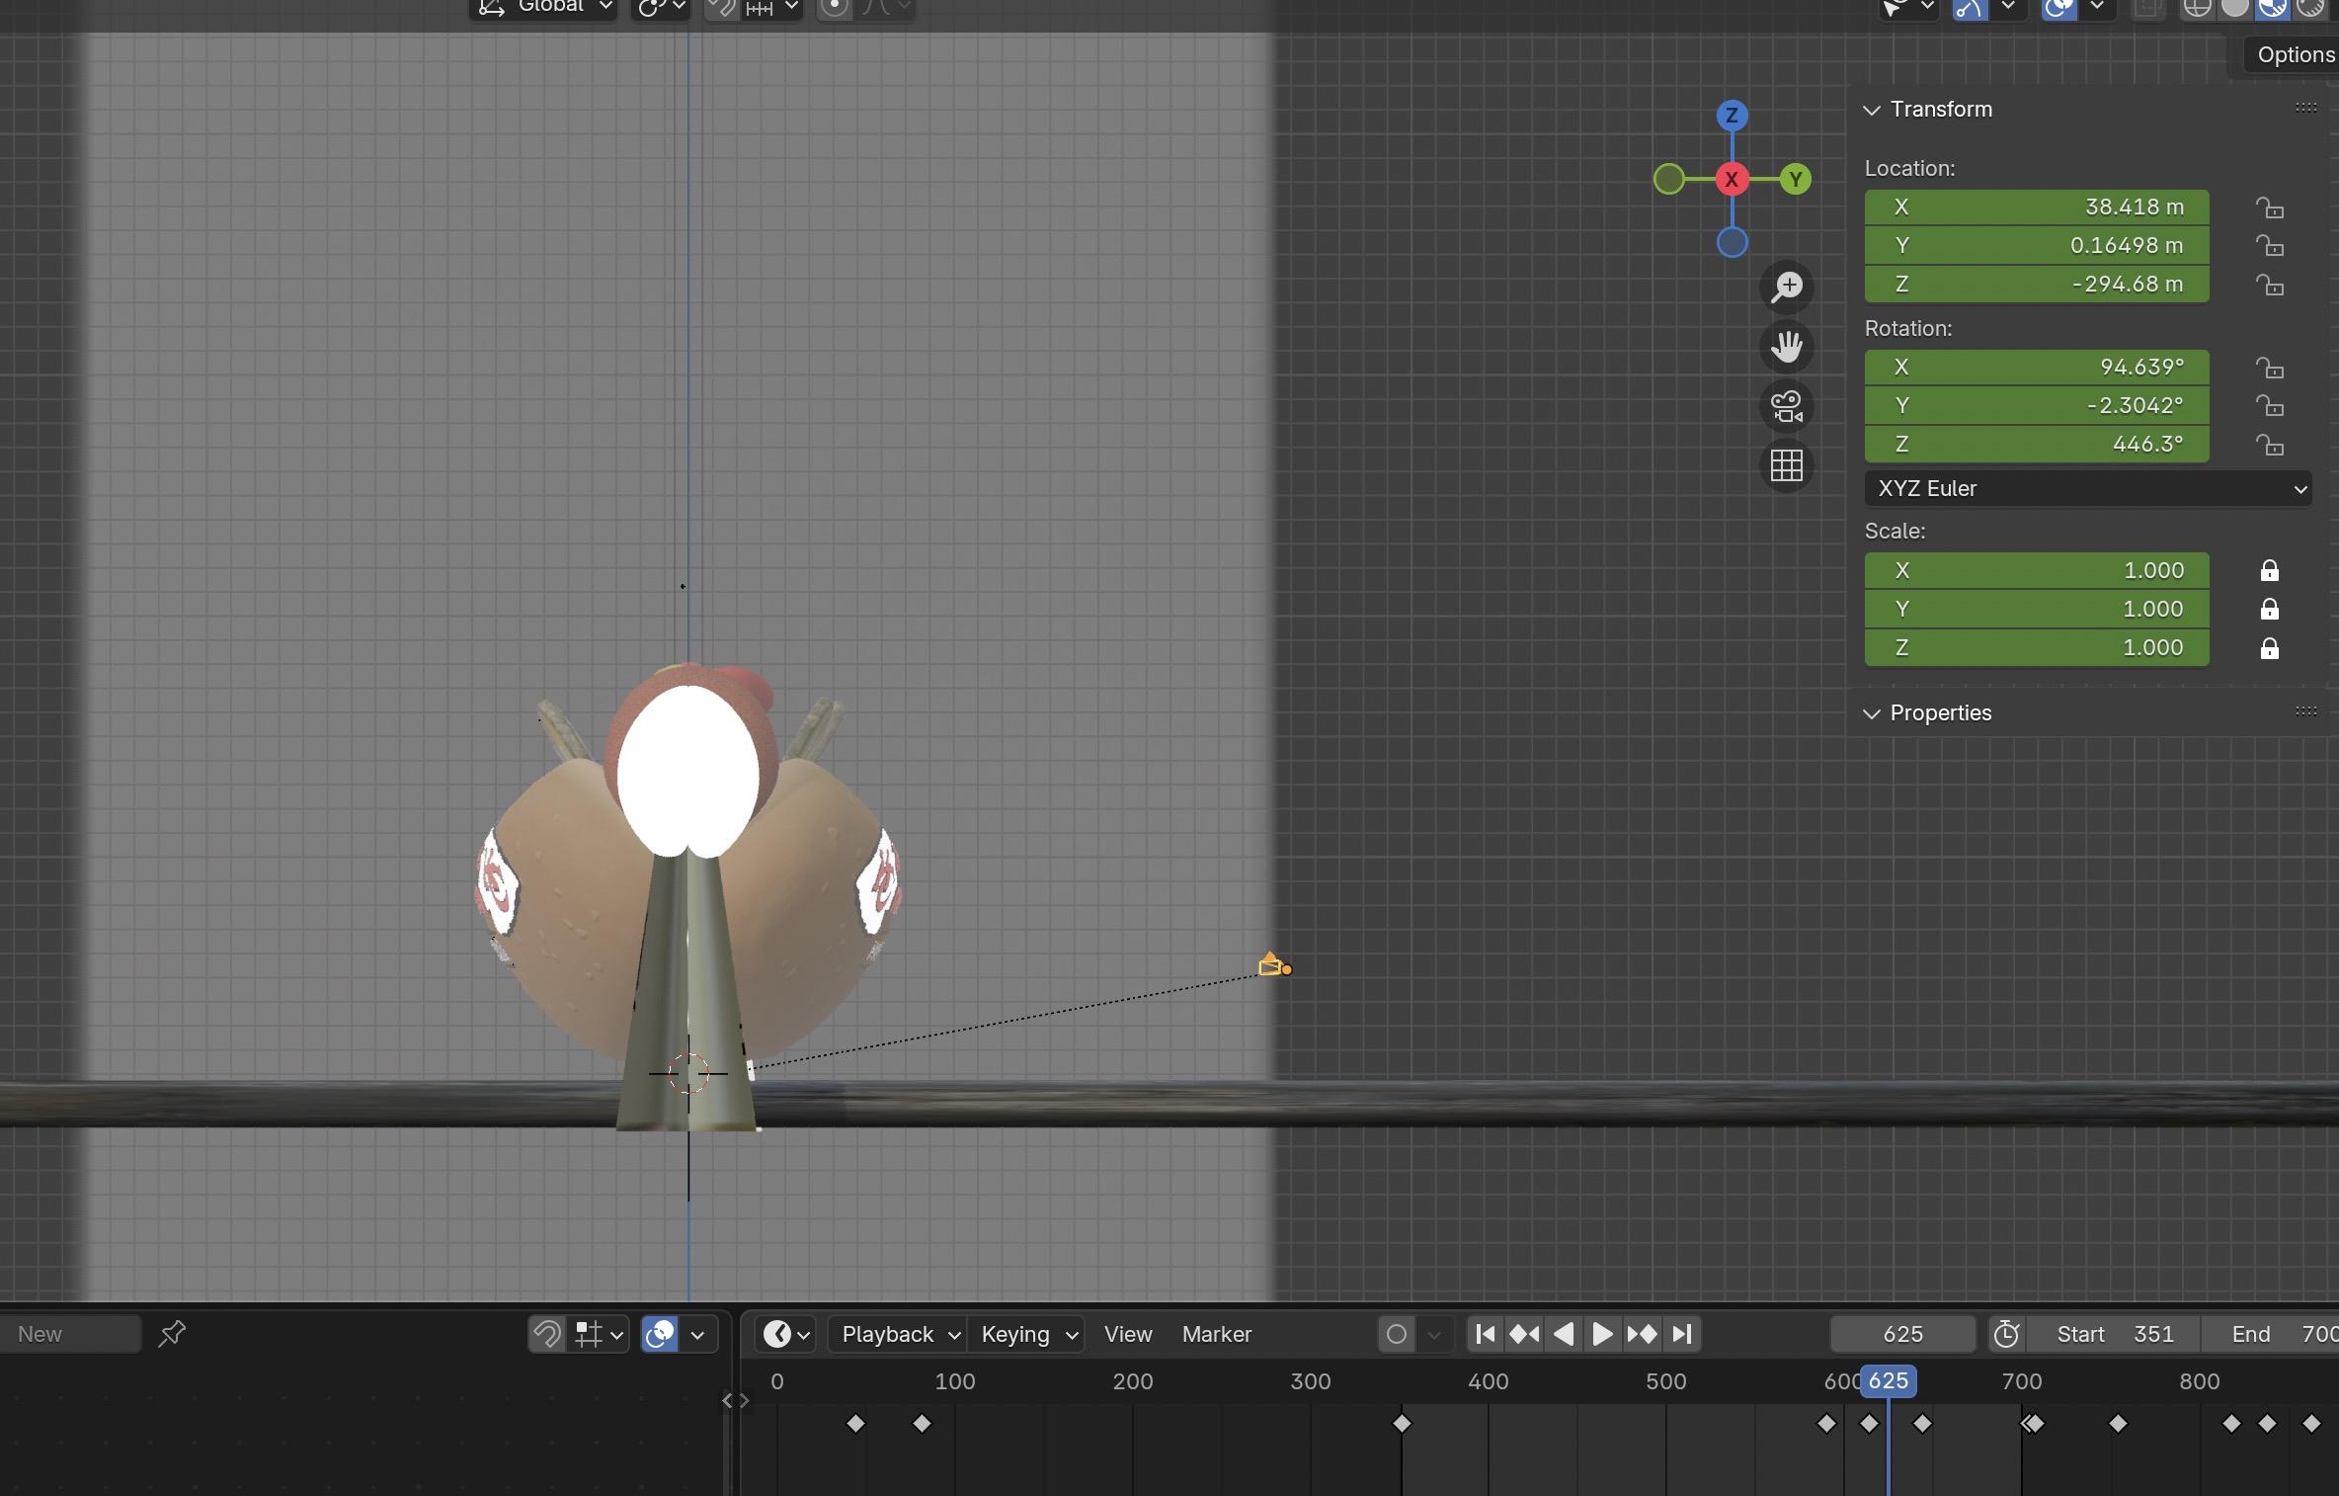Viewport: 2339px width, 1496px height.
Task: Activate the pan view hand icon
Action: click(1787, 347)
